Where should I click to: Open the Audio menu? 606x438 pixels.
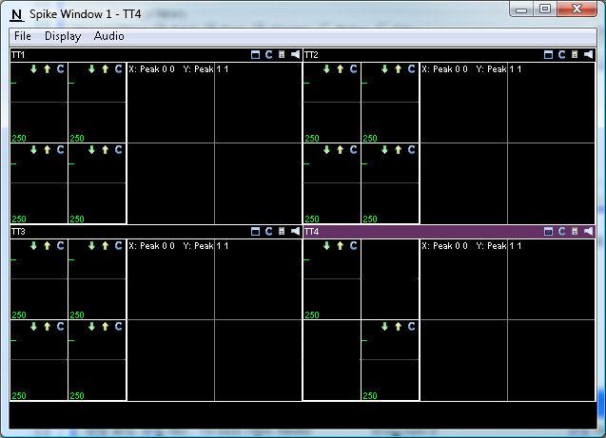[109, 36]
